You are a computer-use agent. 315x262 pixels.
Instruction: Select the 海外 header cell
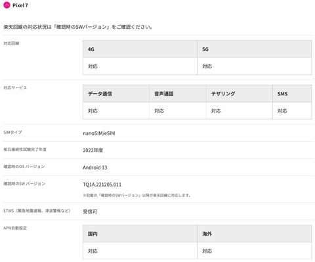pos(255,234)
